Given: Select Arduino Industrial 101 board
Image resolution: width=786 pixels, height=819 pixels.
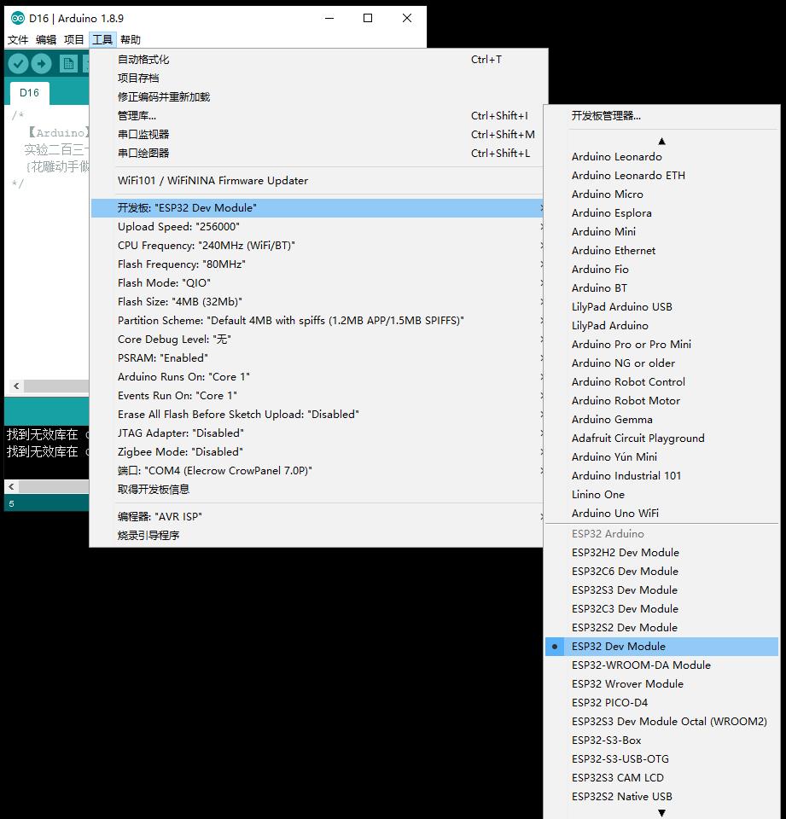Looking at the screenshot, I should click(661, 476).
